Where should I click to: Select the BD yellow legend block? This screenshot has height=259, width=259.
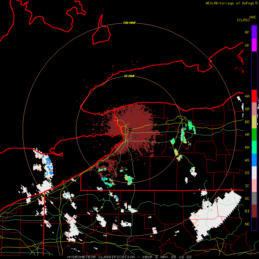coord(254,122)
